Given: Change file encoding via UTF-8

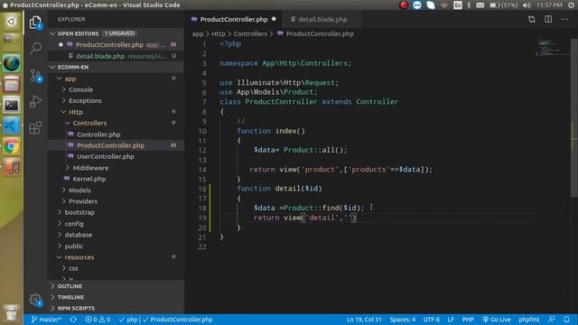Looking at the screenshot, I should (x=432, y=320).
